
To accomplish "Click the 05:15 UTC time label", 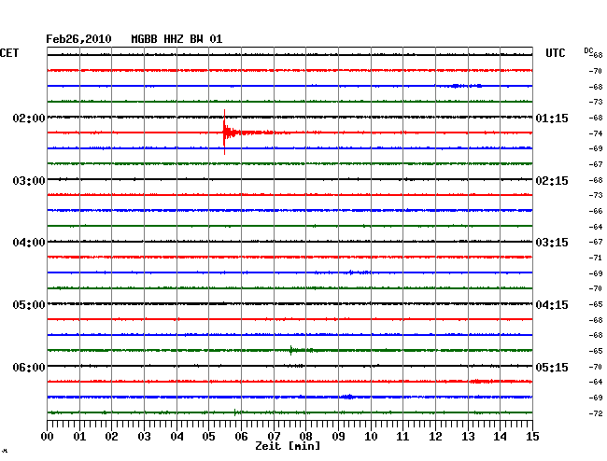I will point(552,367).
